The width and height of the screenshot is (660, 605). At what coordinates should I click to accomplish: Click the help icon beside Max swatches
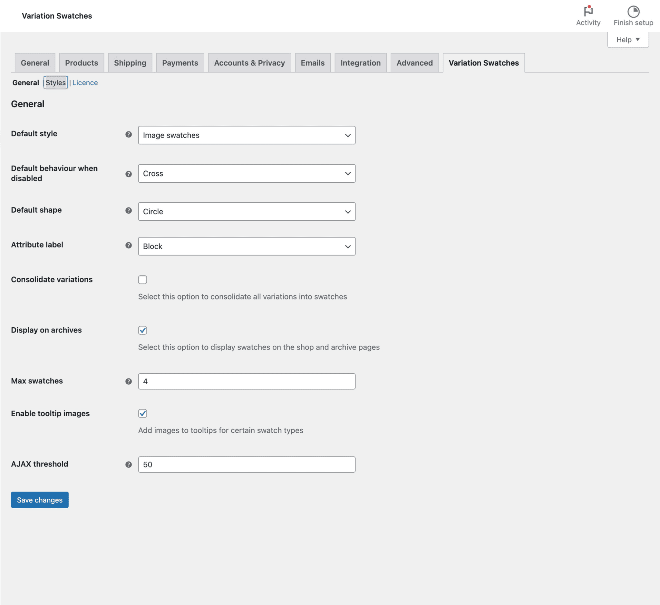(128, 381)
